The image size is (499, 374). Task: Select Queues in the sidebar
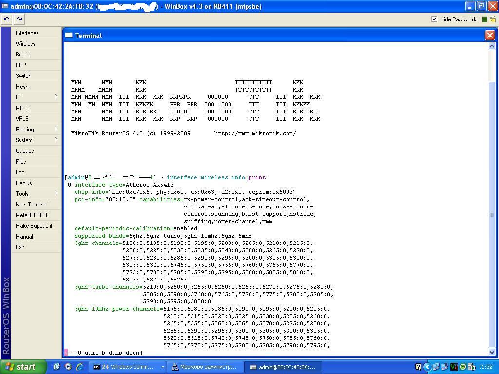pyautogui.click(x=24, y=151)
